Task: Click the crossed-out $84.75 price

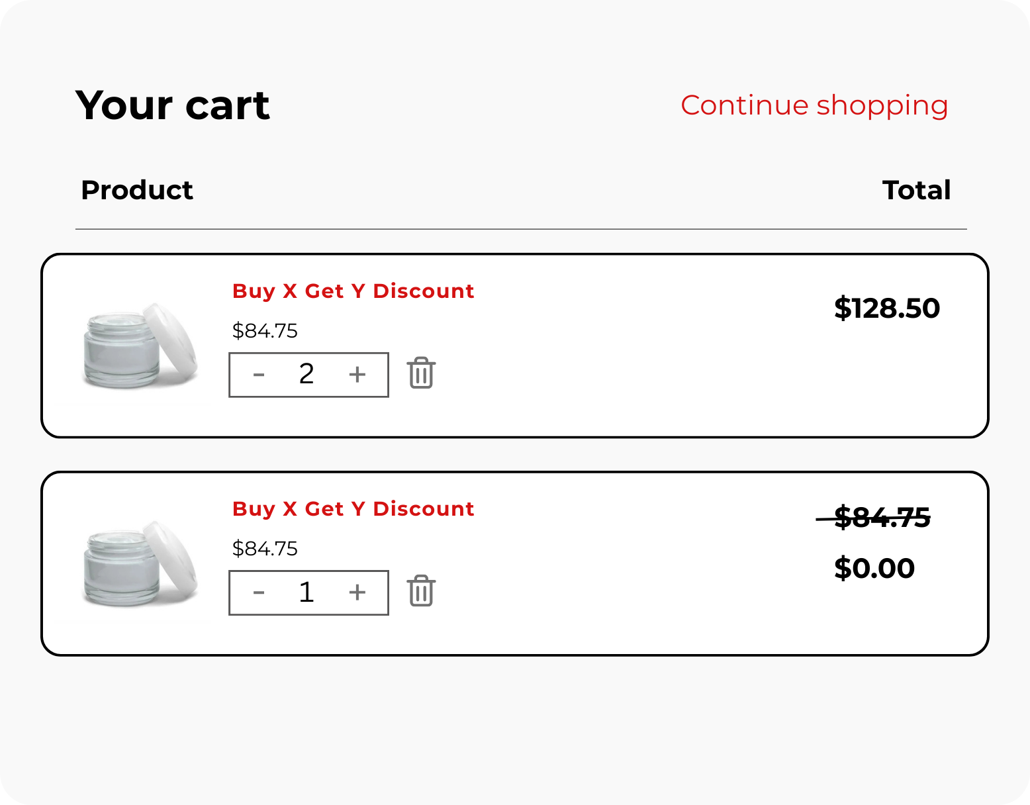Action: [x=882, y=518]
